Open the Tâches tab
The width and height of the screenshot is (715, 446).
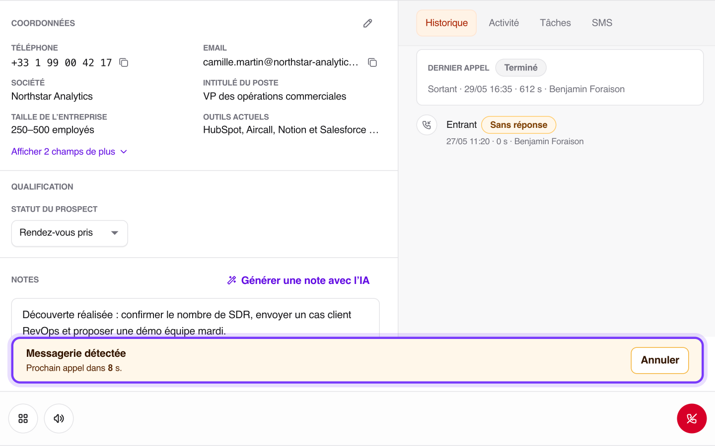pyautogui.click(x=555, y=23)
